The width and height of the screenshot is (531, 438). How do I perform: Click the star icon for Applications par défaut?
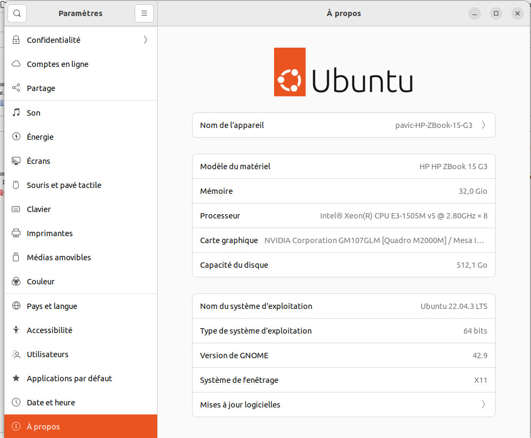click(16, 379)
